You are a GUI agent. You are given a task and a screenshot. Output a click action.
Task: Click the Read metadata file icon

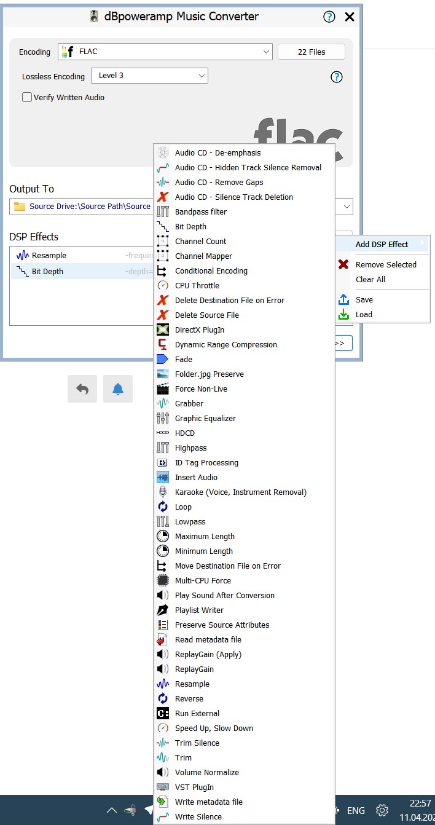[163, 639]
